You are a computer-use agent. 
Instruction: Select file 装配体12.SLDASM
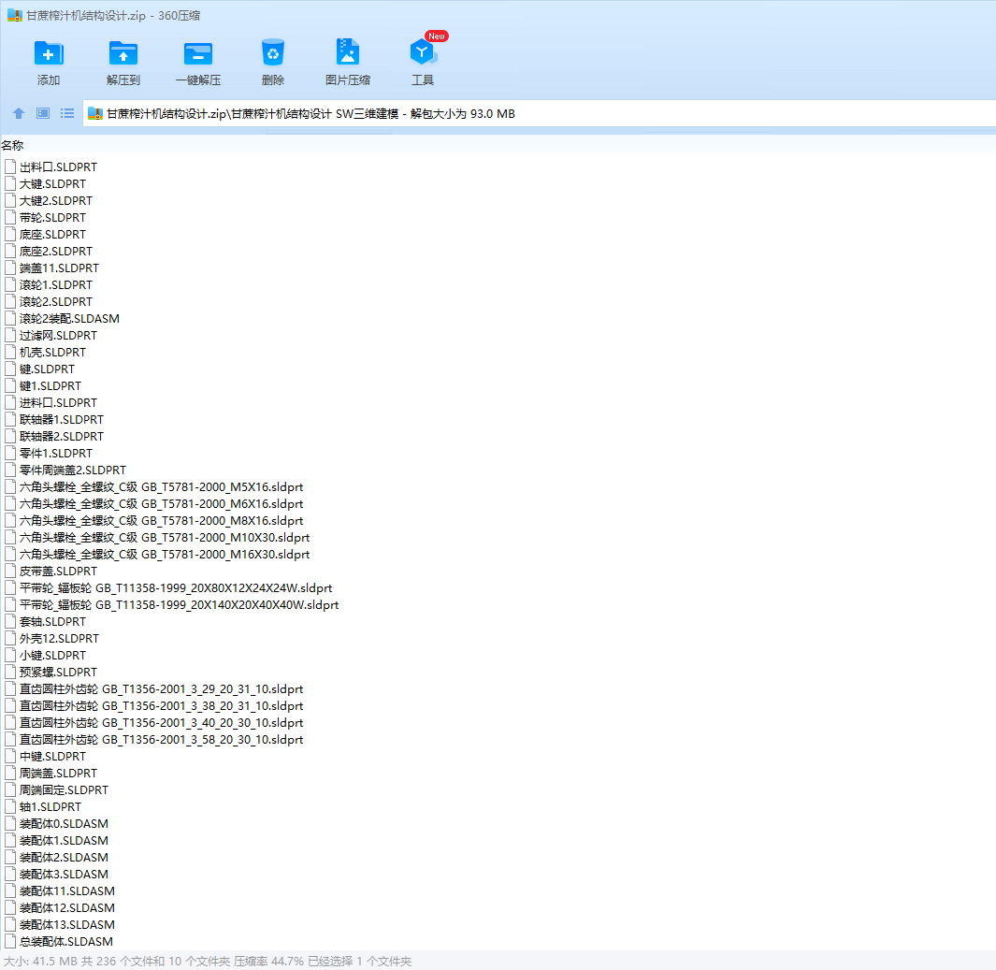pos(67,907)
